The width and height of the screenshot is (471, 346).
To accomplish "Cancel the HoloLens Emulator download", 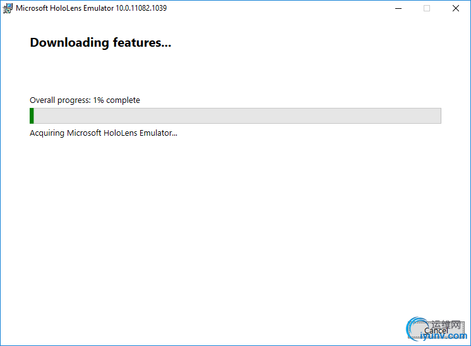I will click(436, 330).
